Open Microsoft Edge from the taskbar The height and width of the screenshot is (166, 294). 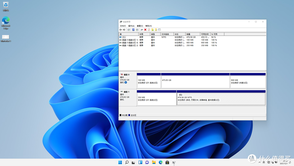click(161, 162)
